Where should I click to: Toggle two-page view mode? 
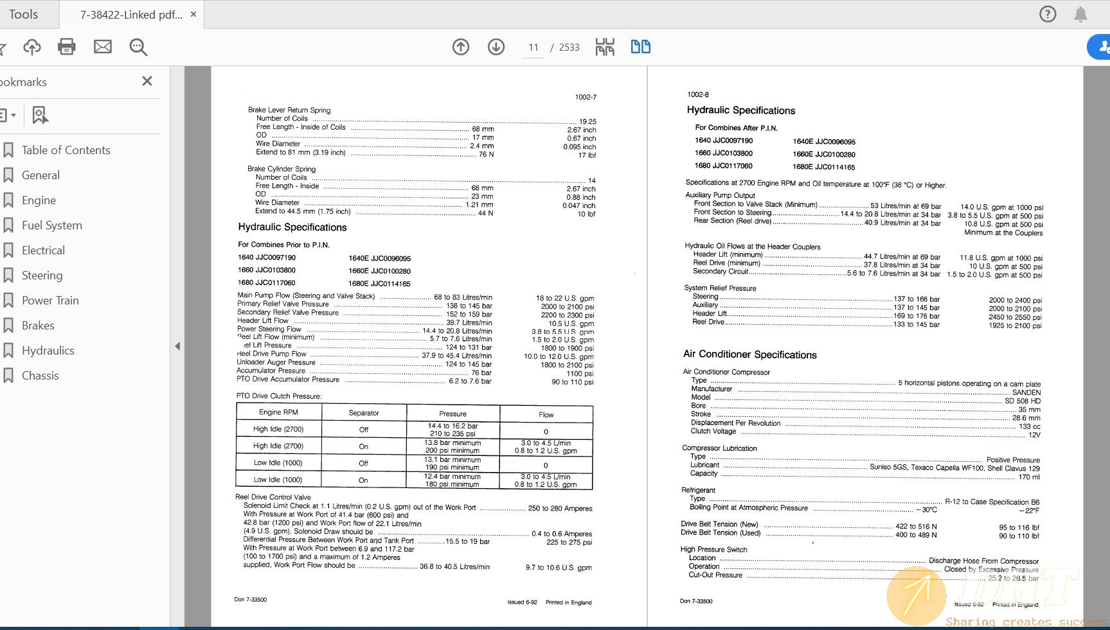point(640,47)
